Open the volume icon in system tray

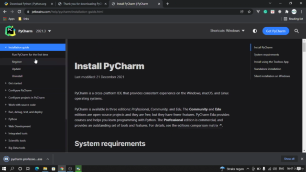pyautogui.click(x=274, y=169)
